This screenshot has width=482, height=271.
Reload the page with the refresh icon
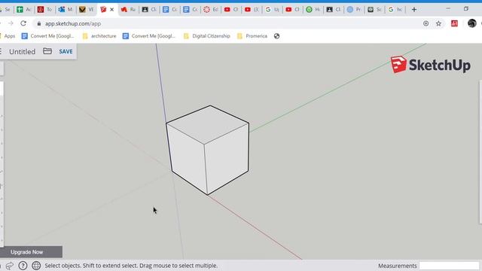coord(23,23)
